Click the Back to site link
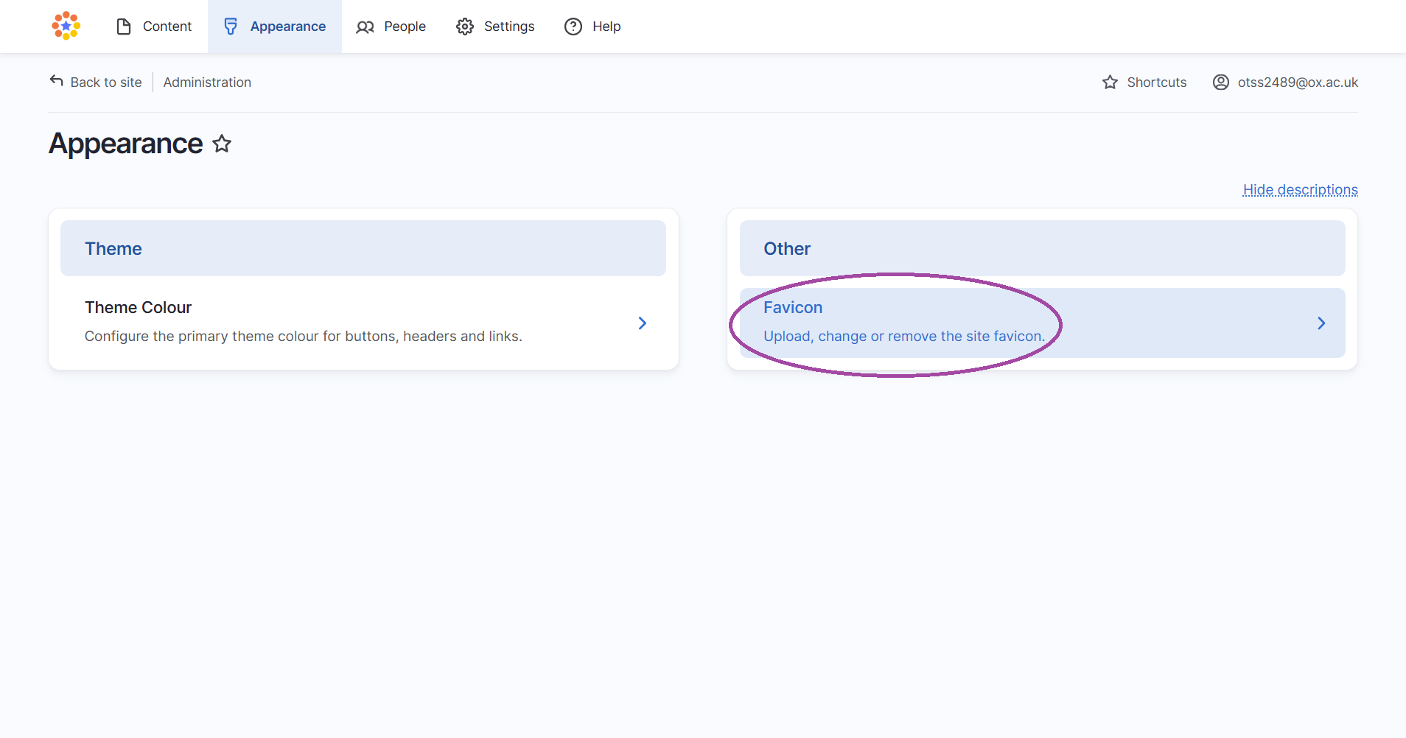The image size is (1406, 738). [x=105, y=82]
